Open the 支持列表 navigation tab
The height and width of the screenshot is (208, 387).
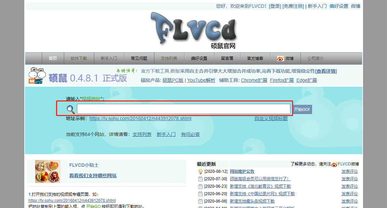[169, 59]
